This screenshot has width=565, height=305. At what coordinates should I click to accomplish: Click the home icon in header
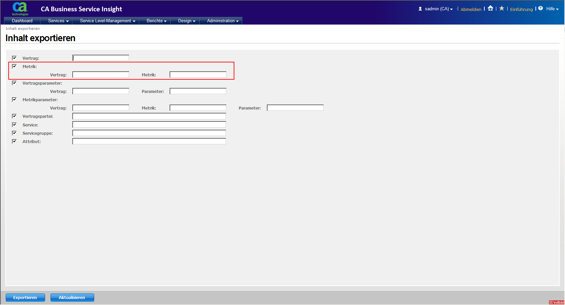pyautogui.click(x=490, y=9)
